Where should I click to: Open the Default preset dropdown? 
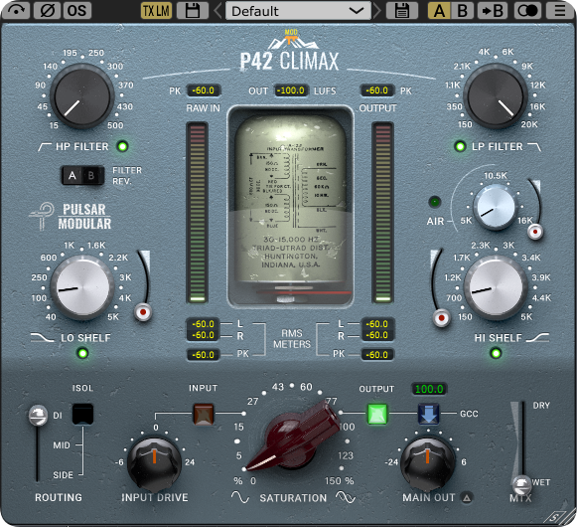click(298, 11)
